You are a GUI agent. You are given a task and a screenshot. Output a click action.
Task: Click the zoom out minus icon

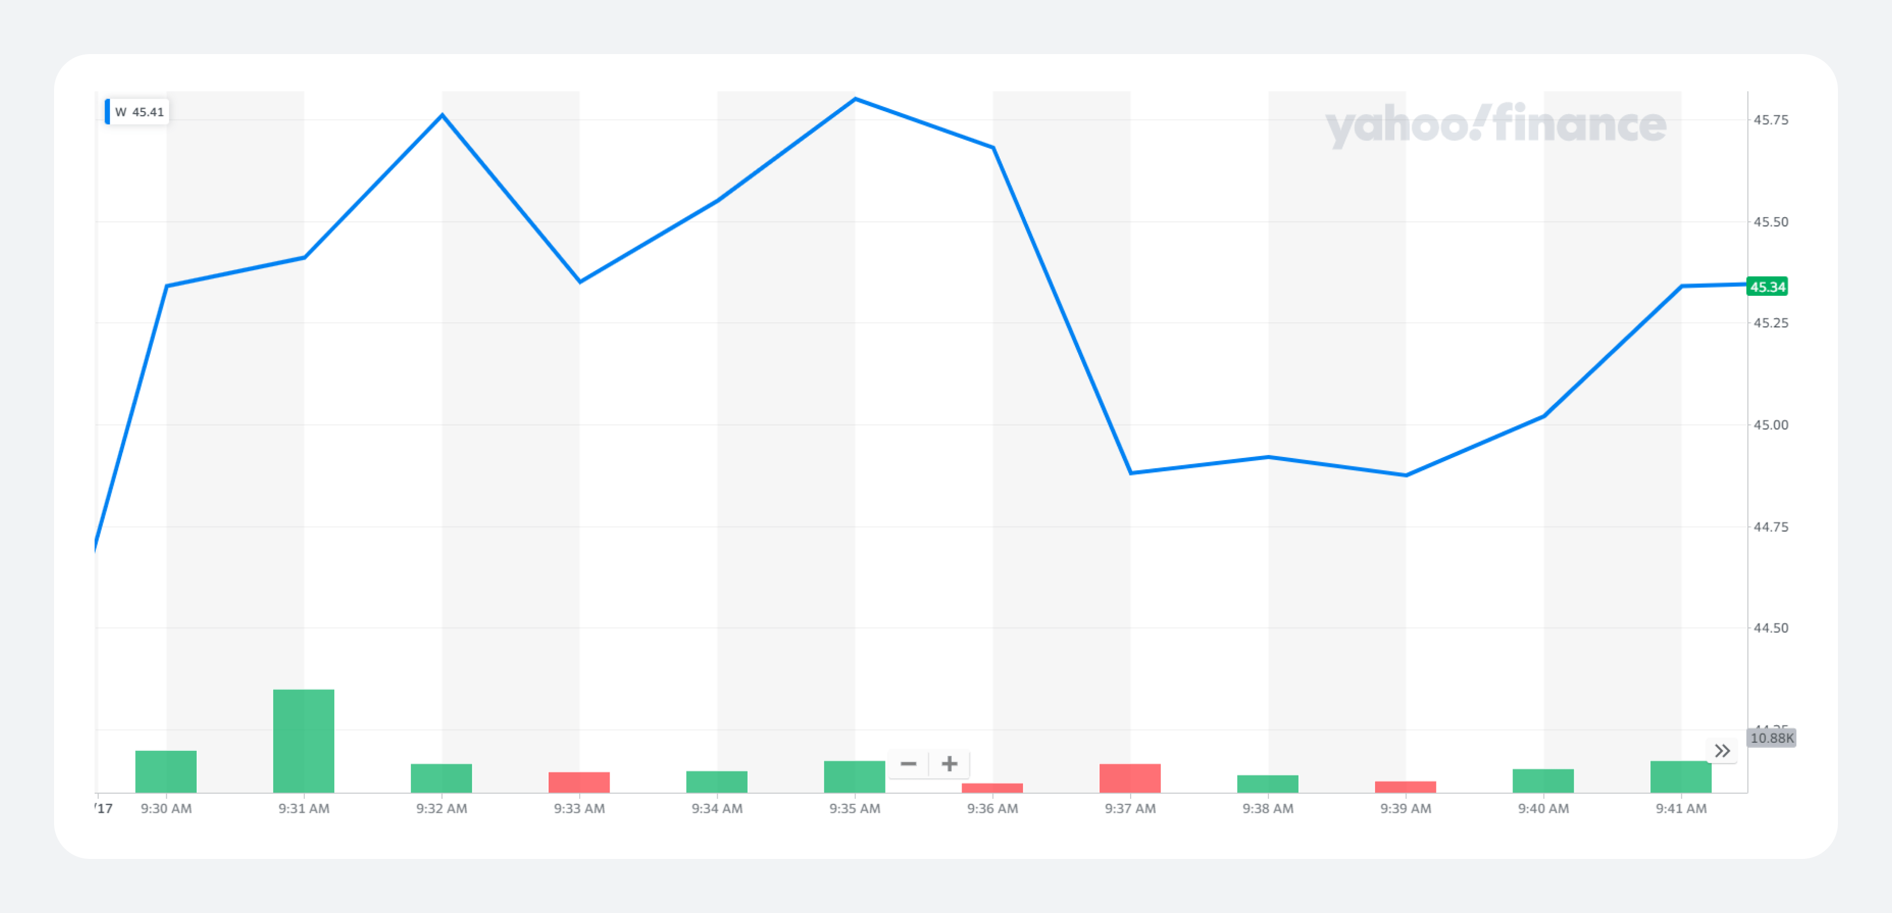pos(908,764)
